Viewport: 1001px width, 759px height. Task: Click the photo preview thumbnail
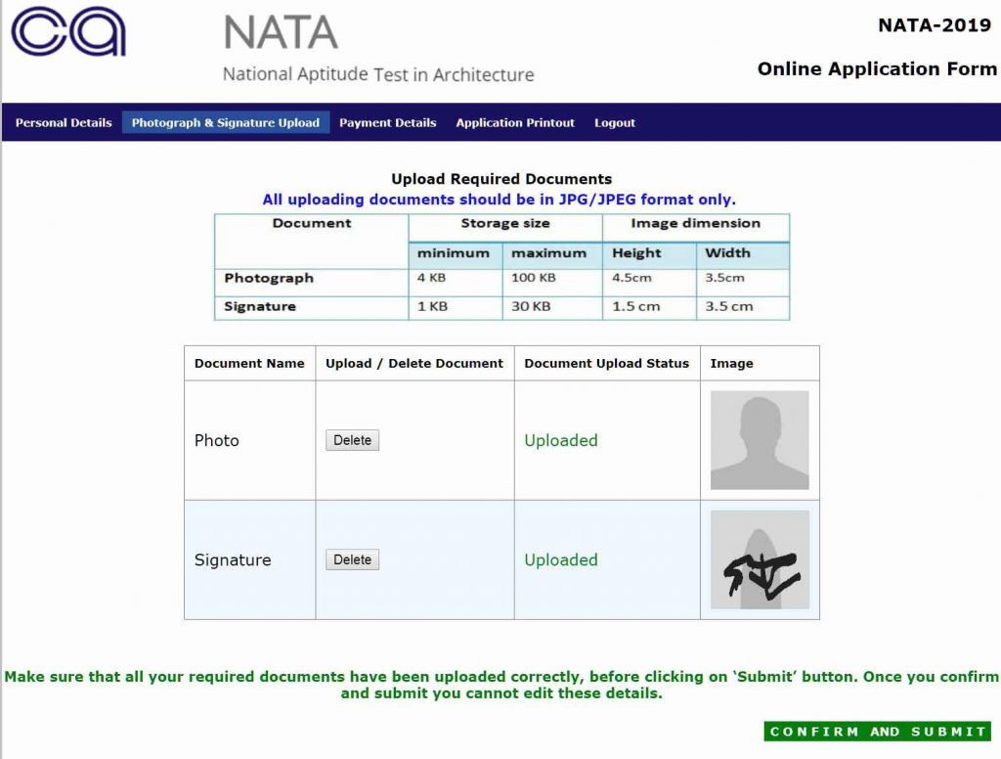coord(759,440)
